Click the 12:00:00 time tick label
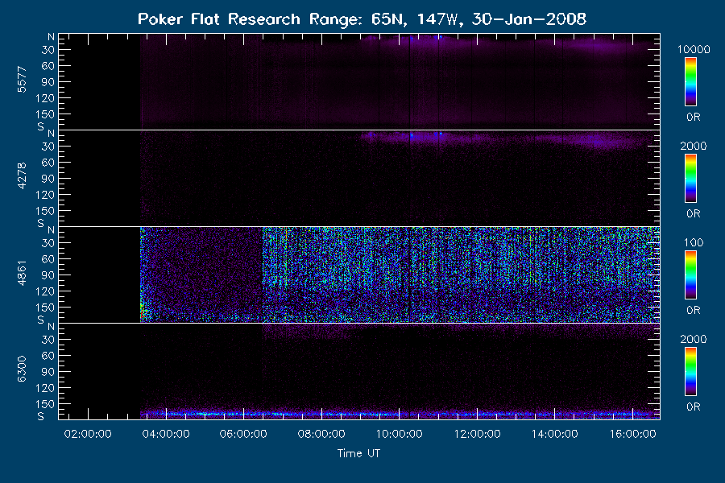Viewport: 725px width, 483px height. tap(477, 434)
